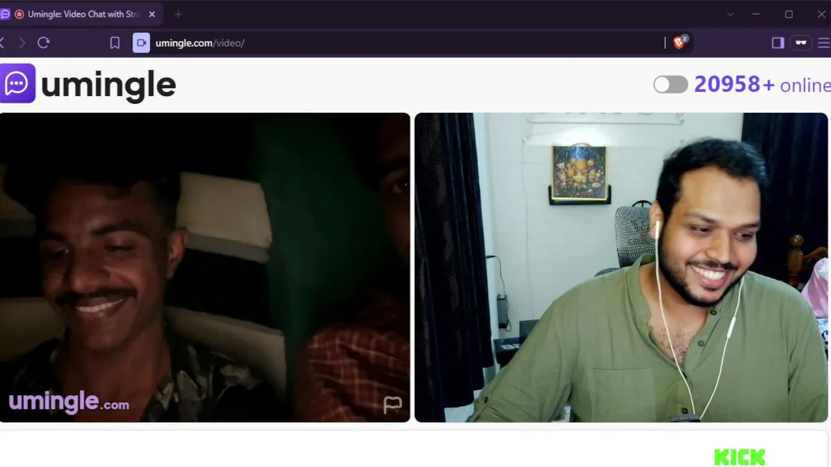831x467 pixels.
Task: Switch the toggle beside the online count
Action: tap(671, 85)
